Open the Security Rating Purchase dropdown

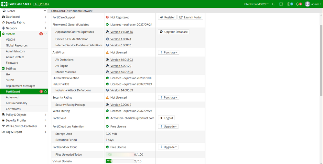(x=168, y=97)
